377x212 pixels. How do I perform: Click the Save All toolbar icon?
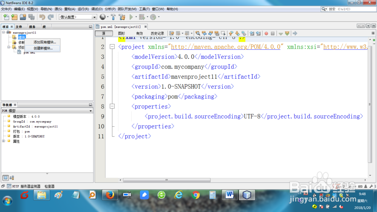coord(32,17)
